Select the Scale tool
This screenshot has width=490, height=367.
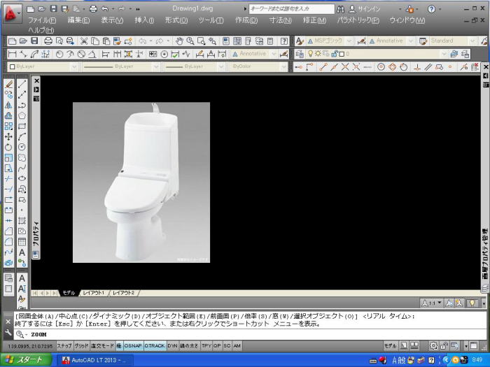coord(8,157)
